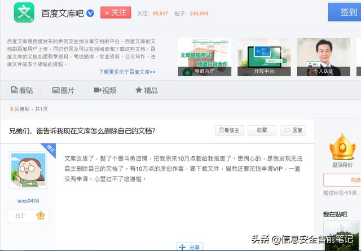Switch to the 看贴 tab
The image size is (361, 251).
pos(22,90)
